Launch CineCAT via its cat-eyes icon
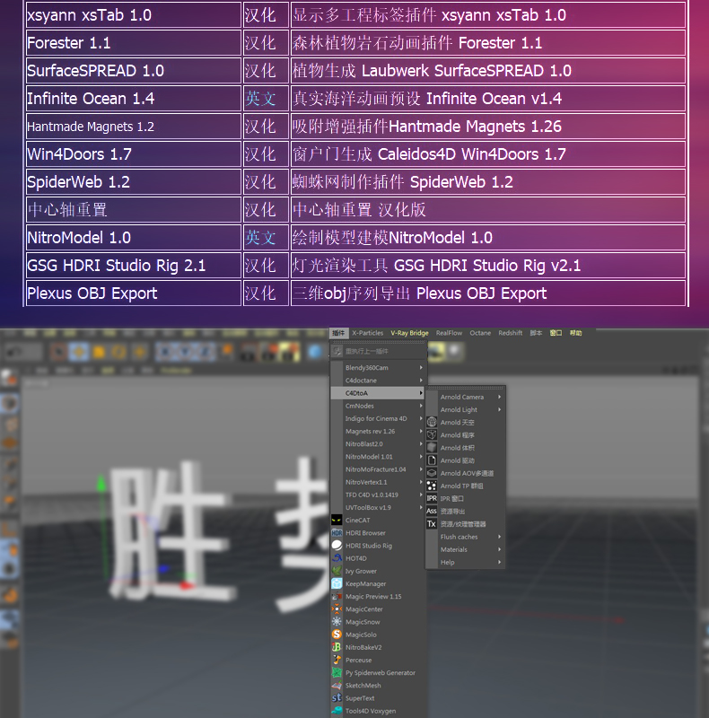This screenshot has height=718, width=709. (337, 521)
